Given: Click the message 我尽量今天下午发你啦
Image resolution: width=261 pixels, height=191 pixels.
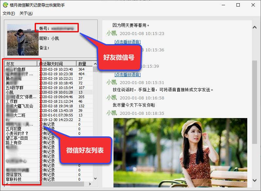Looking at the screenshot, I should [134, 105].
